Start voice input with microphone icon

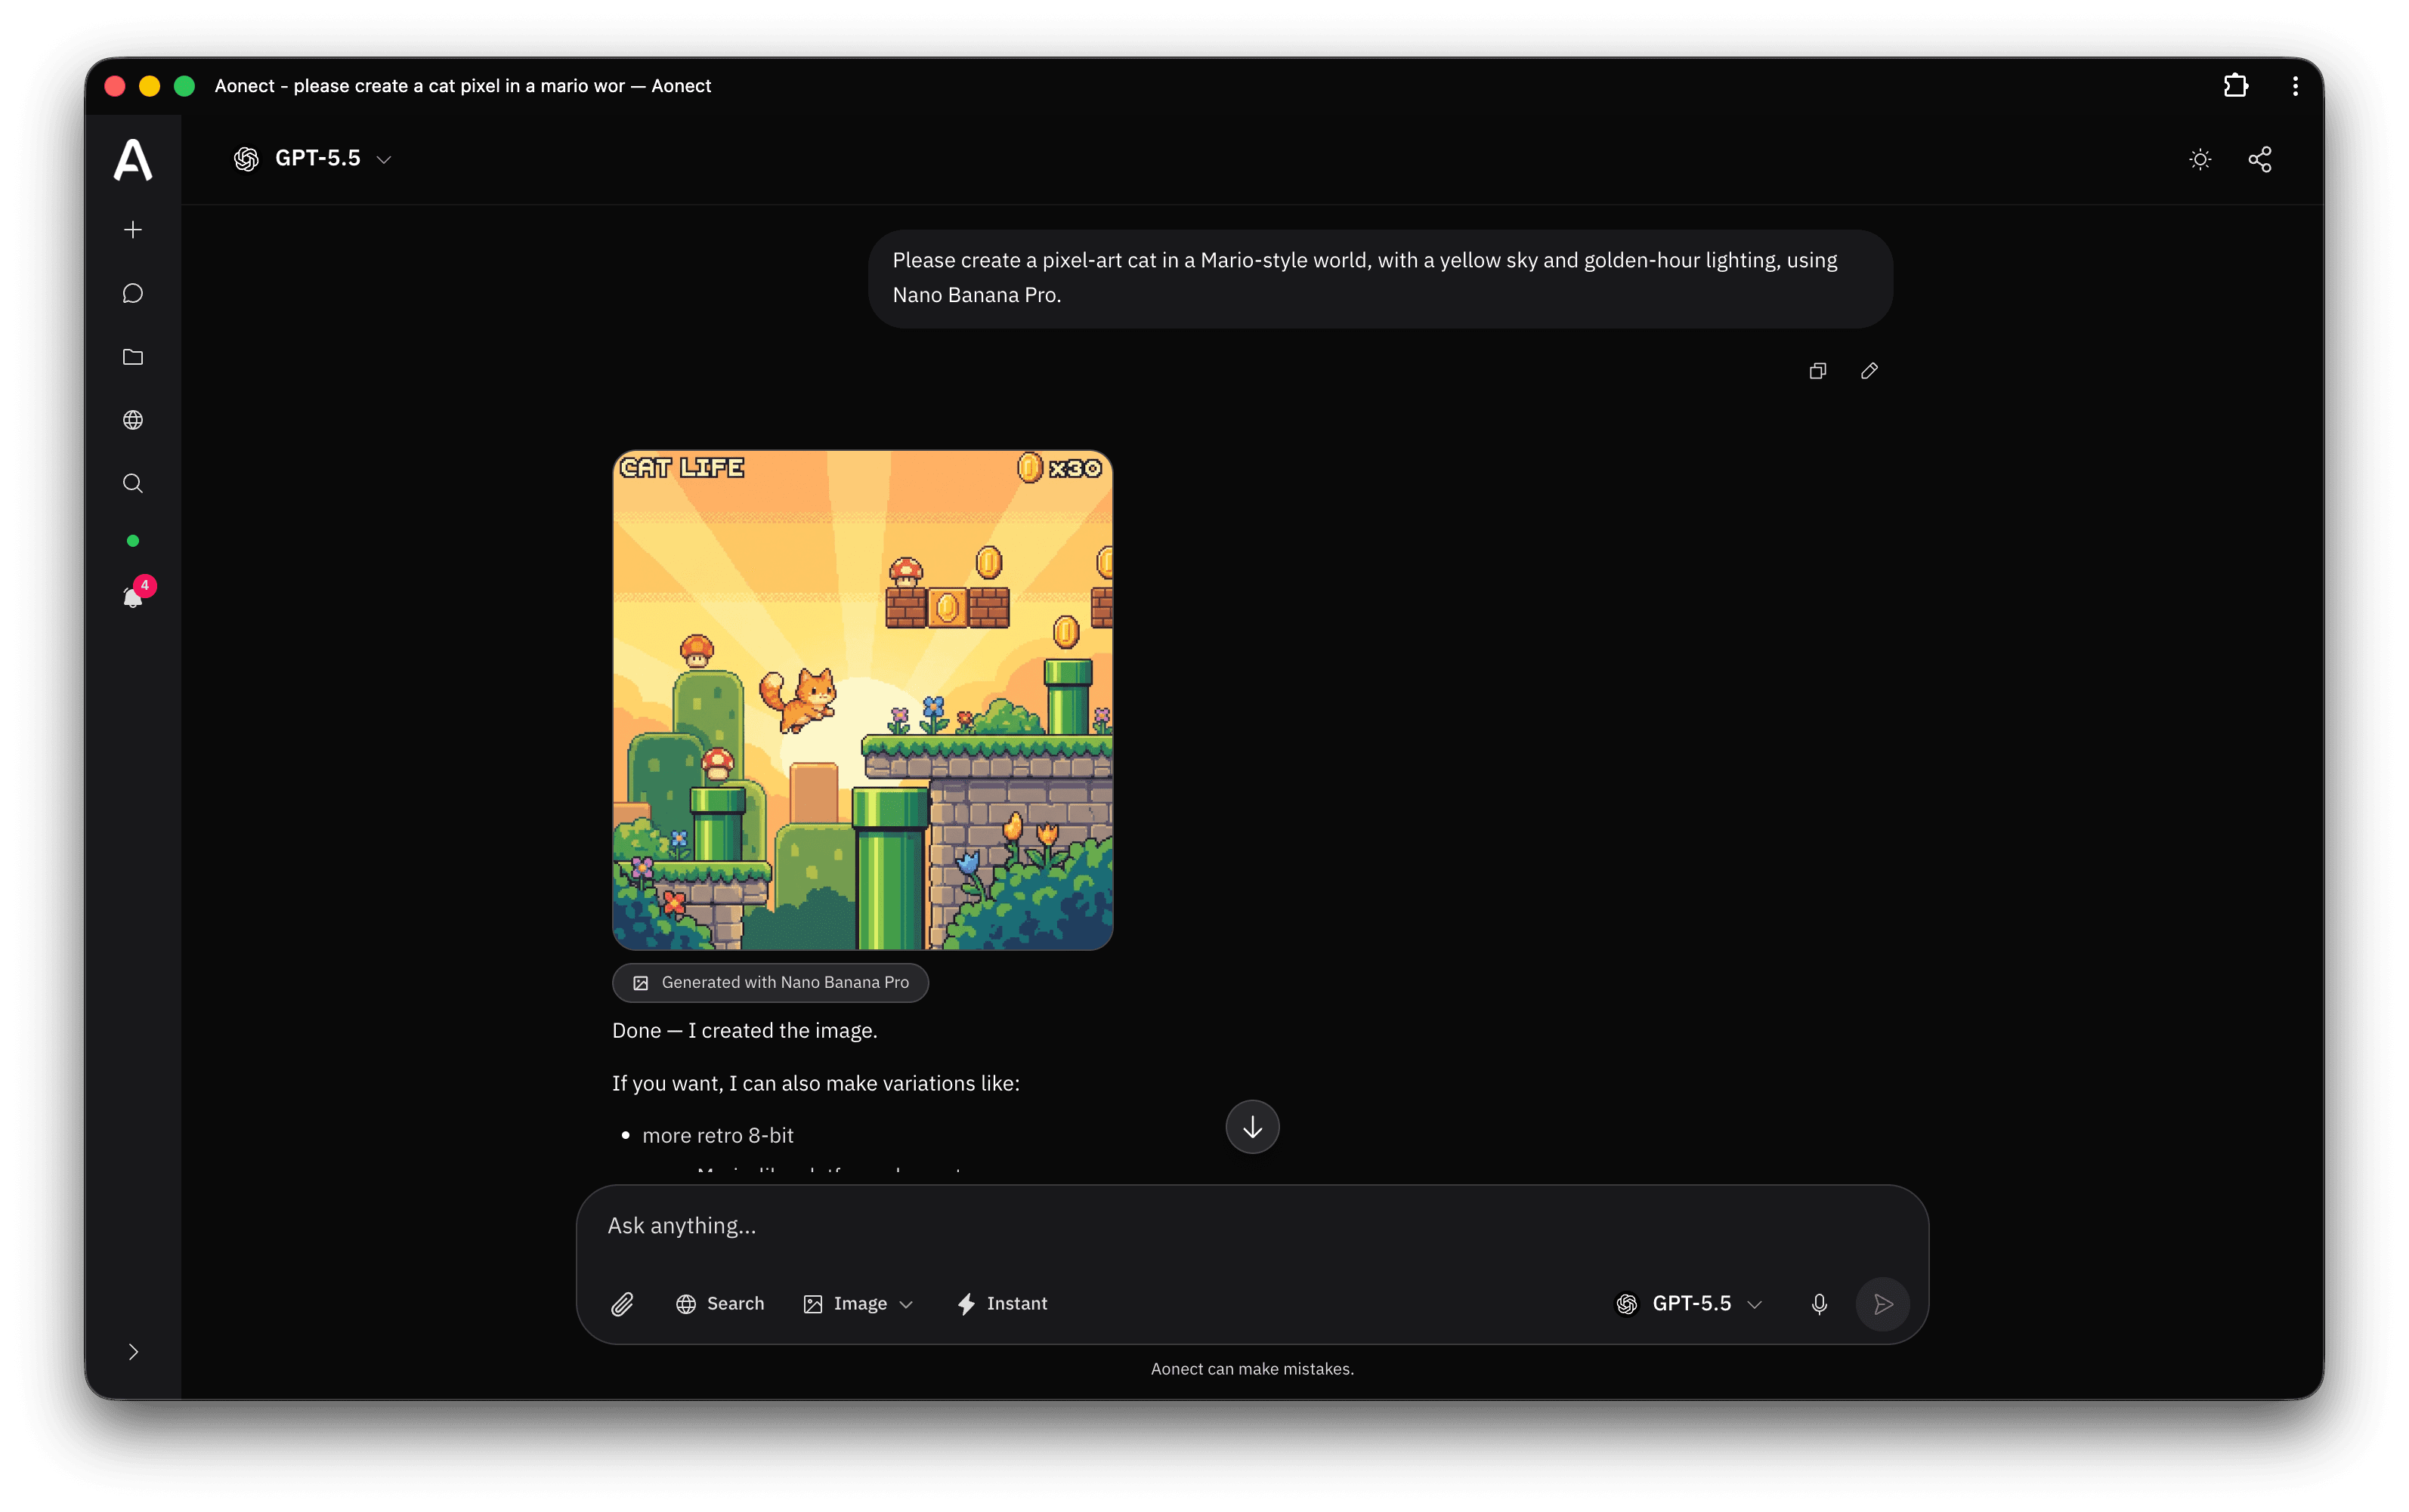1820,1304
